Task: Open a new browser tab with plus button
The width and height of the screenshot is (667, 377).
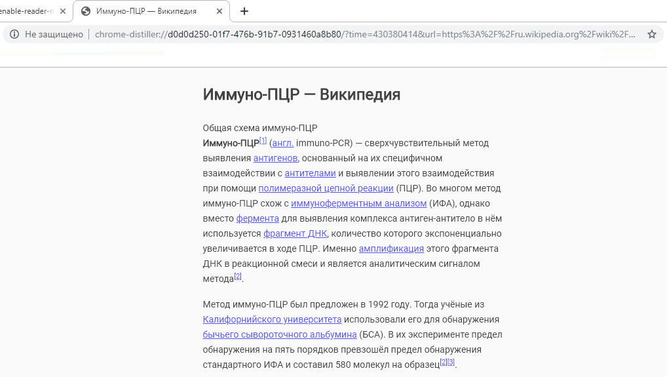Action: [244, 12]
